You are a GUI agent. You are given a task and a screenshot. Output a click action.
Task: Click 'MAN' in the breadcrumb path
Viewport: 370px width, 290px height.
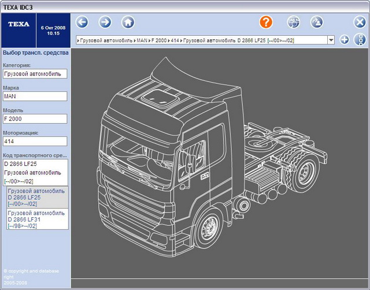[142, 40]
